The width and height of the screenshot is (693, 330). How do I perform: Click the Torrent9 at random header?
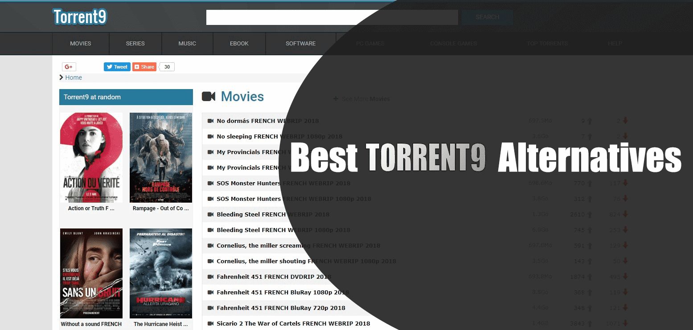click(x=126, y=97)
